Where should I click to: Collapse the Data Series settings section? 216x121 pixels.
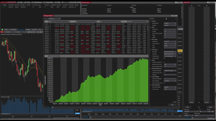point(151,40)
